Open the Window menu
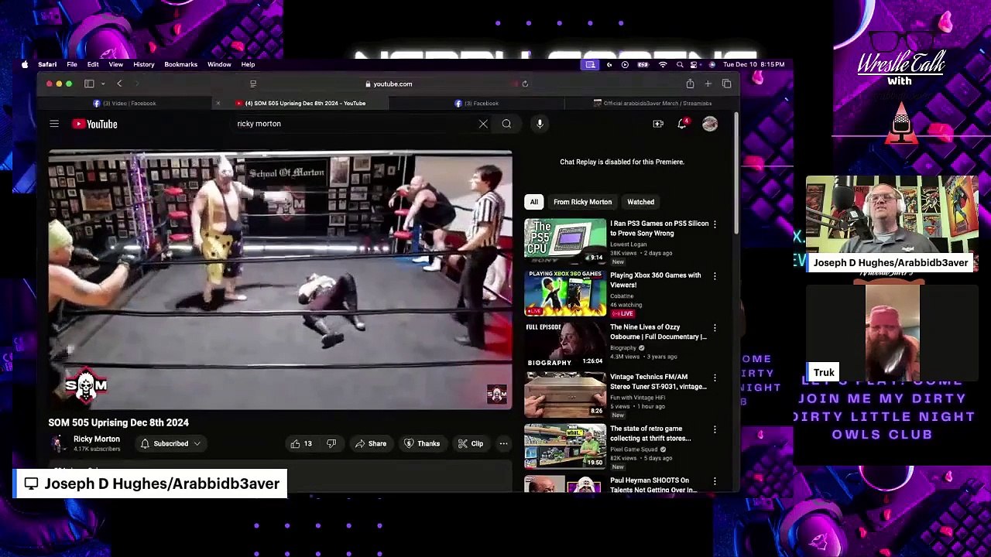The width and height of the screenshot is (991, 557). click(x=219, y=64)
